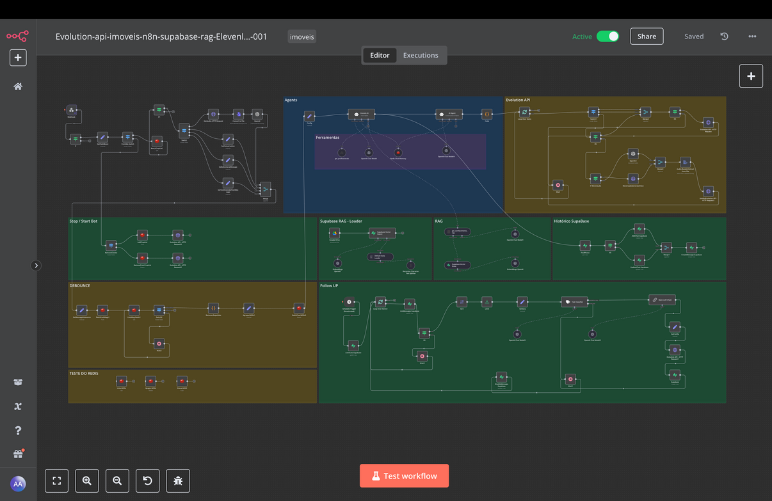772x501 pixels.
Task: Zoom out on the workflow canvas
Action: coord(117,481)
